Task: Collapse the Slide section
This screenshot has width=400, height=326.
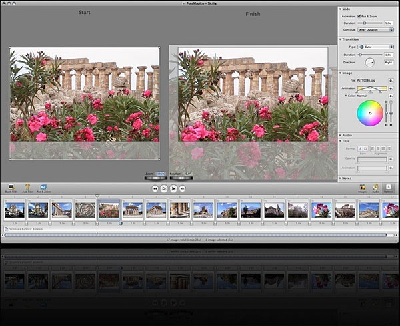Action: (340, 9)
